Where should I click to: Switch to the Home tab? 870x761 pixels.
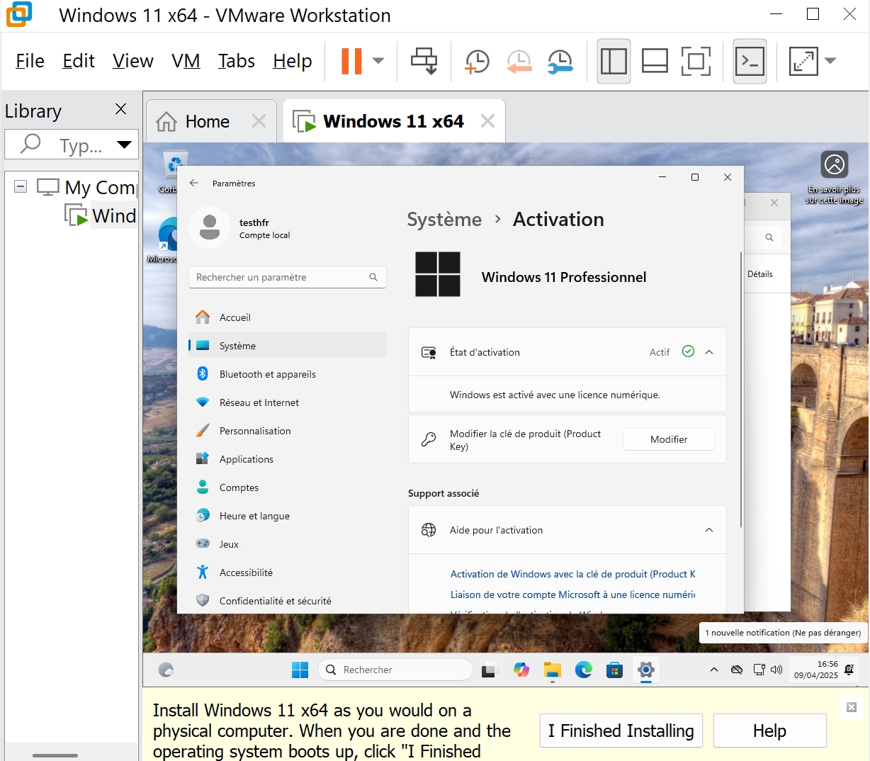(207, 122)
